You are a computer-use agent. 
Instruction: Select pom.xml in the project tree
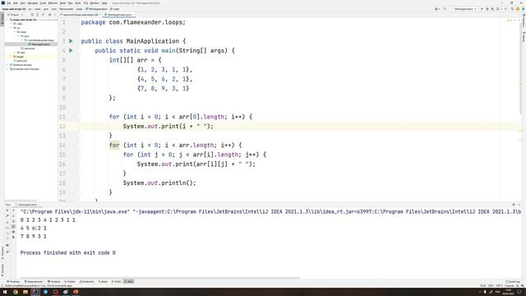point(20,61)
